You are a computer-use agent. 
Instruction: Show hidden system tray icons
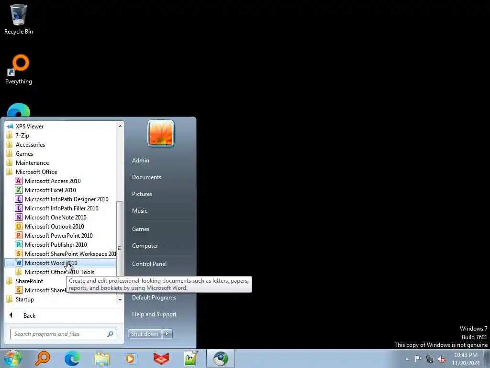[407, 359]
